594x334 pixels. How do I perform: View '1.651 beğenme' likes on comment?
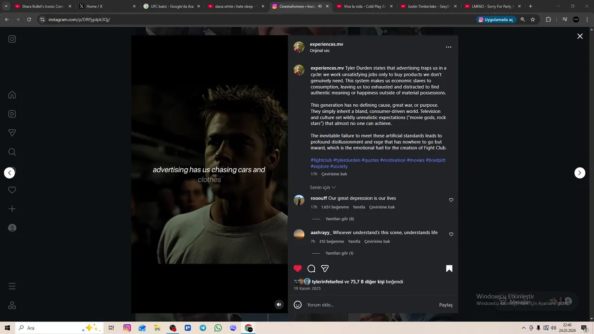click(x=335, y=207)
